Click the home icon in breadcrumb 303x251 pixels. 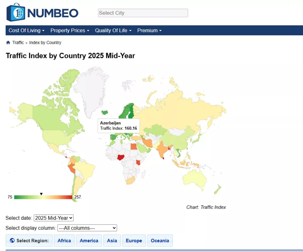pos(8,43)
